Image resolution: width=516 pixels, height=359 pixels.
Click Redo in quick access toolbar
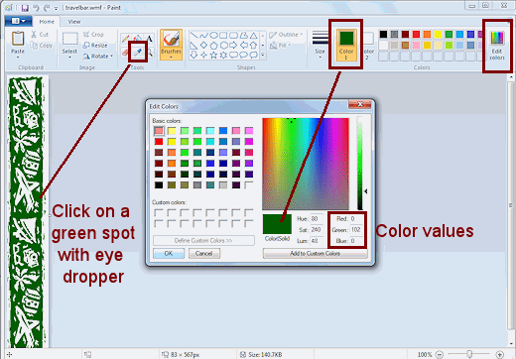47,8
